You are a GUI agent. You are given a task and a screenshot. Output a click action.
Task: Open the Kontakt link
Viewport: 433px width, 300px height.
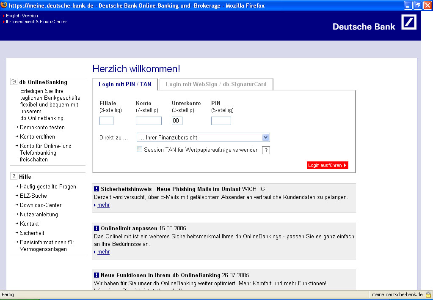29,224
